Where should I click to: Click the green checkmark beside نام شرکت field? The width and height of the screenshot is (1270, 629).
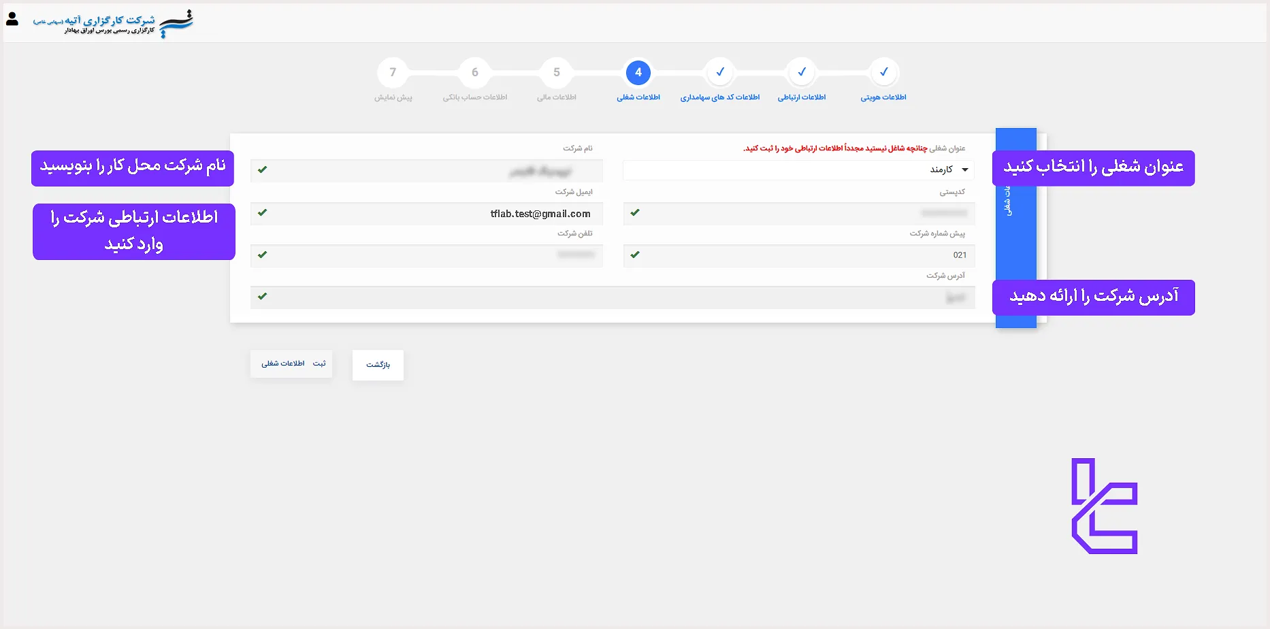263,170
